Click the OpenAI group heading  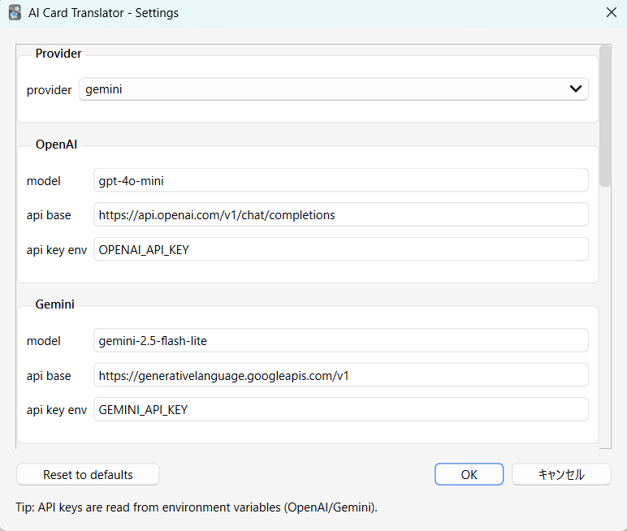(x=56, y=145)
